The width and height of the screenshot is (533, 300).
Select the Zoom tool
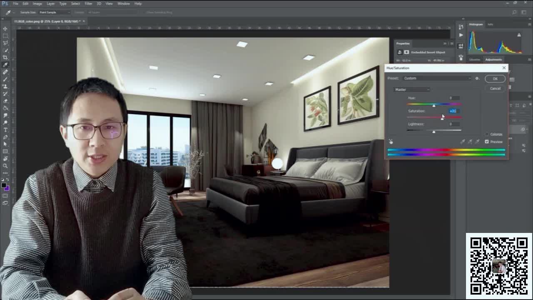point(5,166)
